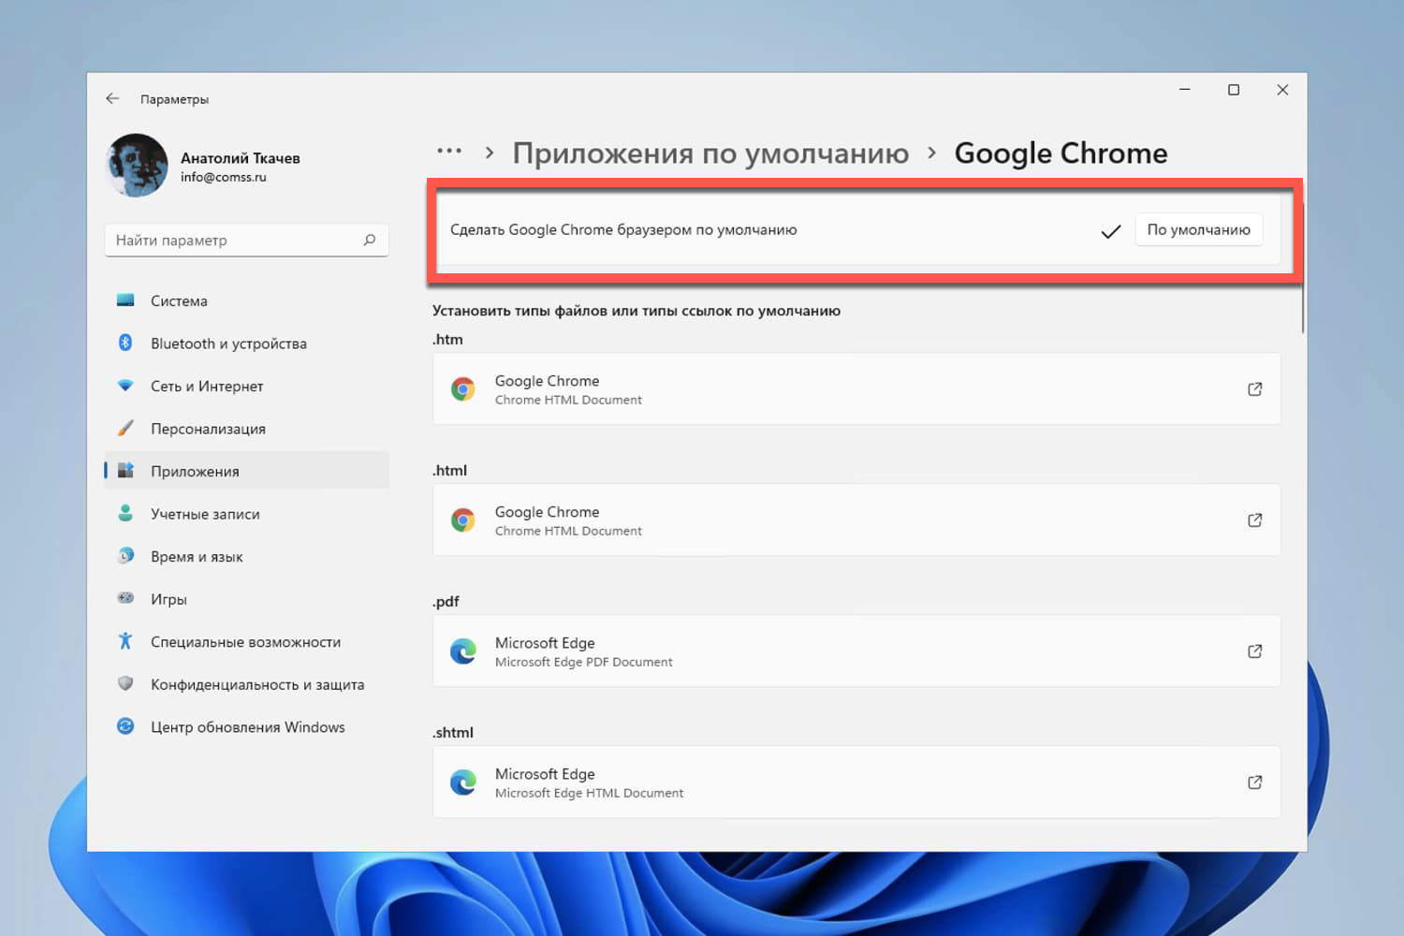Click the Windows Update sync icon
1404x936 pixels.
click(x=125, y=726)
